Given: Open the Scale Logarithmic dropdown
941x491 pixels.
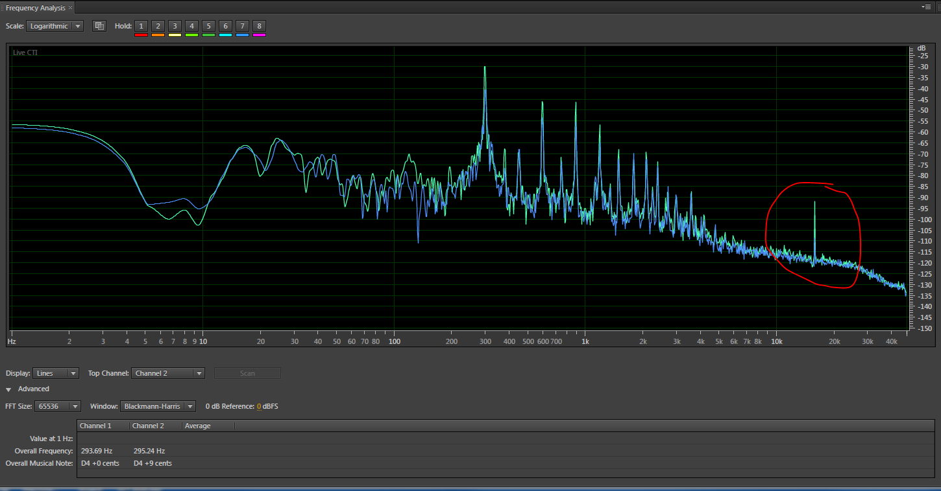Looking at the screenshot, I should click(x=55, y=26).
